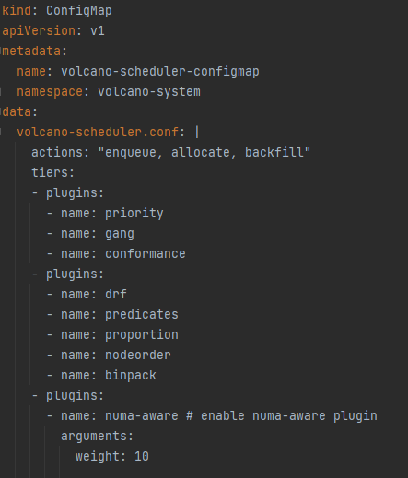Click the volcano-system namespace value
408x478 pixels.
(x=149, y=92)
